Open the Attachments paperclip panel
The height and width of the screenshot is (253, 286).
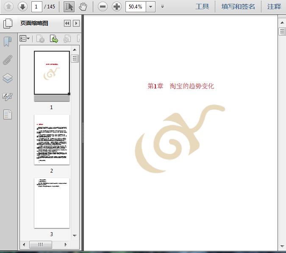[8, 60]
